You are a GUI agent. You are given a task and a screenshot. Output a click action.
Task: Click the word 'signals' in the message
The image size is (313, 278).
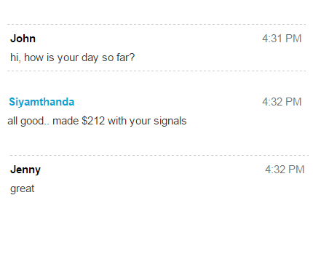coord(170,121)
